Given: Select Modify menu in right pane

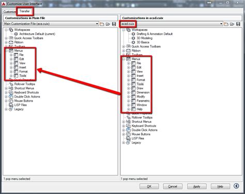Looking at the screenshot, I should 141,96.
